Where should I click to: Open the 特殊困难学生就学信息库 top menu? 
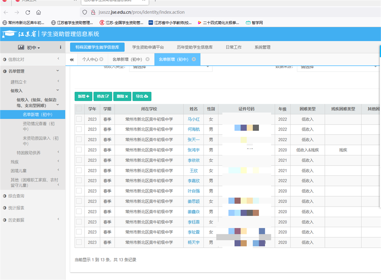point(97,47)
